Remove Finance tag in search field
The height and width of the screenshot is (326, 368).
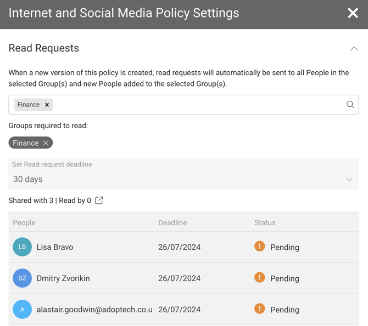[47, 105]
